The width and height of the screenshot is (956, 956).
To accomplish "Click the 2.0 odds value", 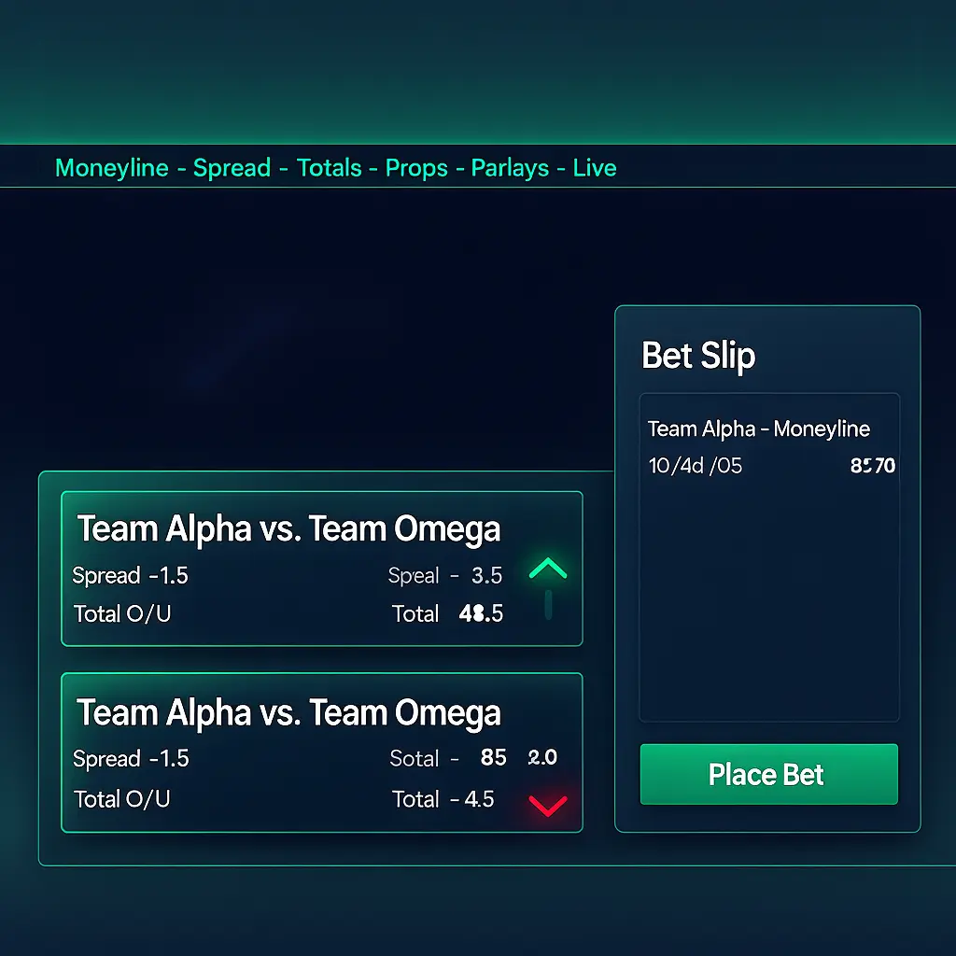I will [x=541, y=758].
